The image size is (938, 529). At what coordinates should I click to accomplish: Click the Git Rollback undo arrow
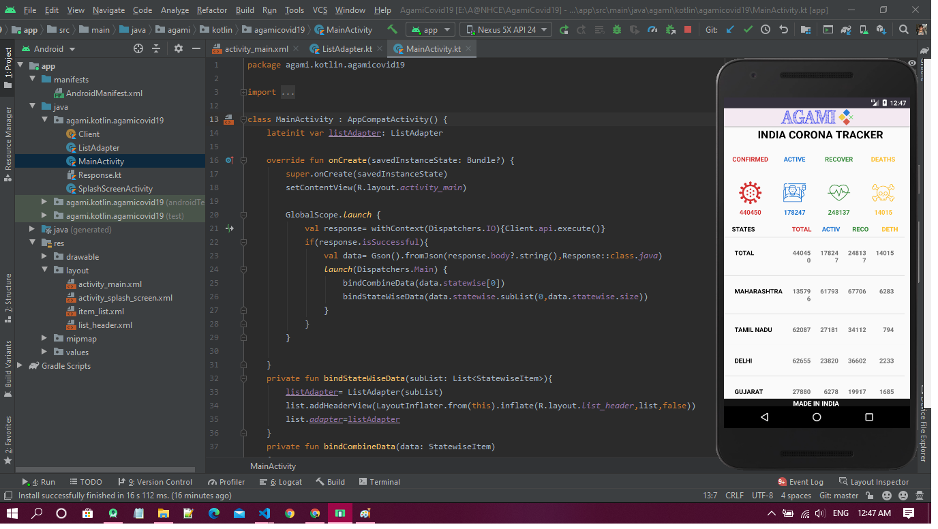[783, 30]
